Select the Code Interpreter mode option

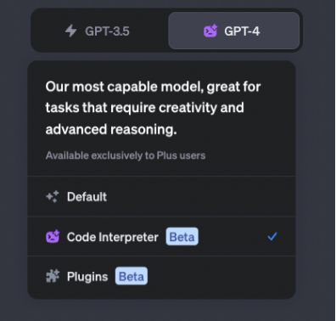coord(161,237)
